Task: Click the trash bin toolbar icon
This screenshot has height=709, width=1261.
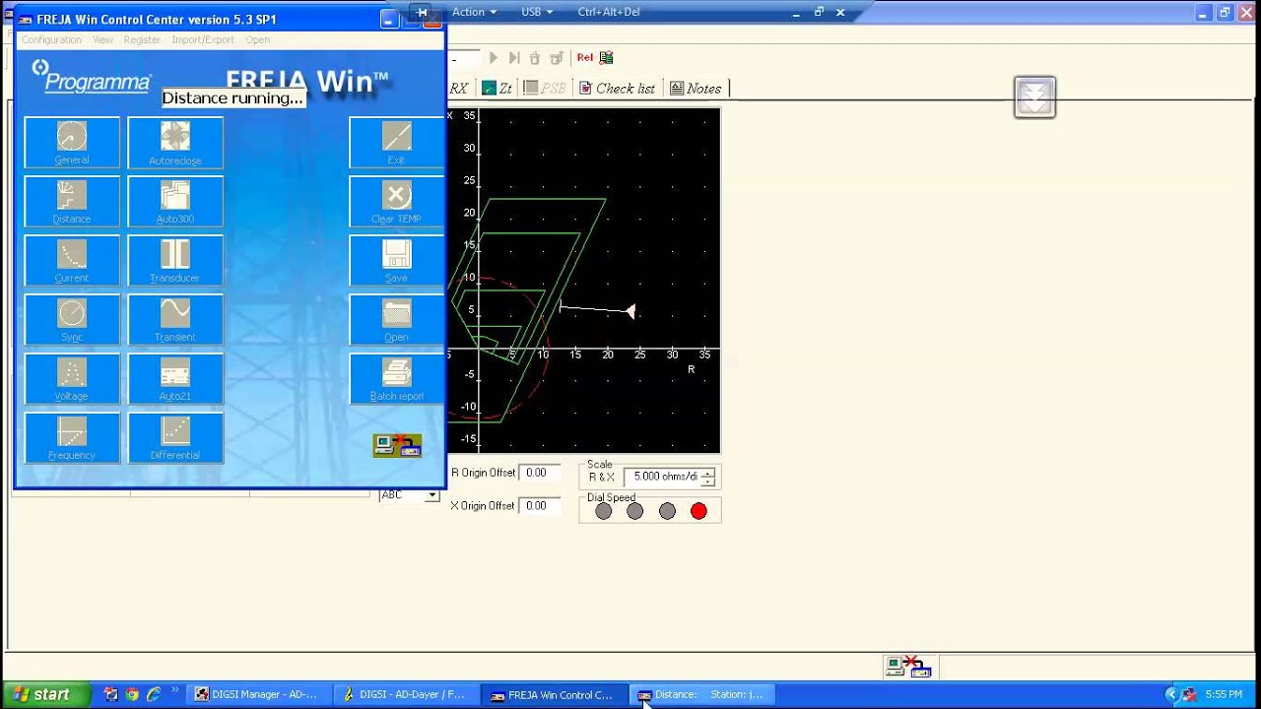Action: 535,58
